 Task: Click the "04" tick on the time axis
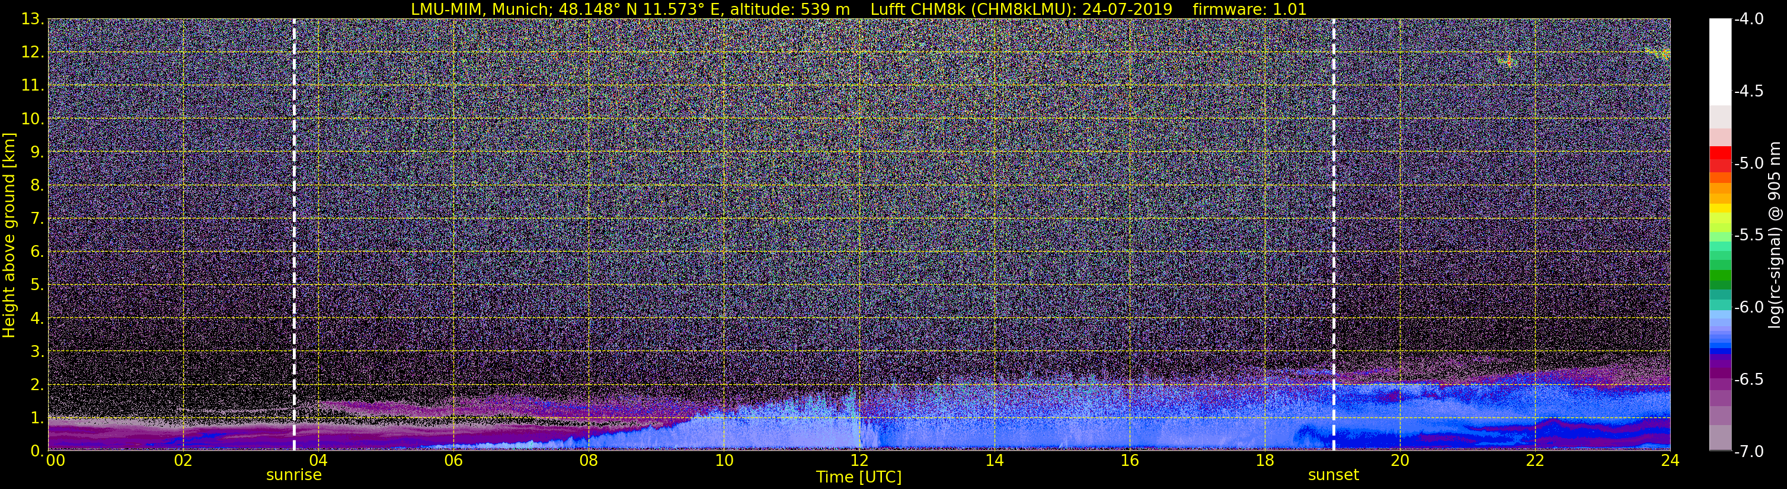coord(318,461)
